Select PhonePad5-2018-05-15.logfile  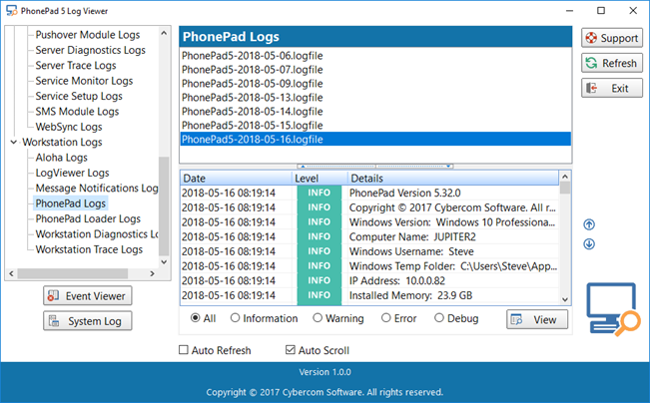(x=375, y=125)
